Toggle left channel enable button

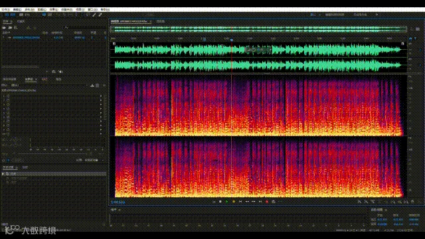[x=420, y=50]
